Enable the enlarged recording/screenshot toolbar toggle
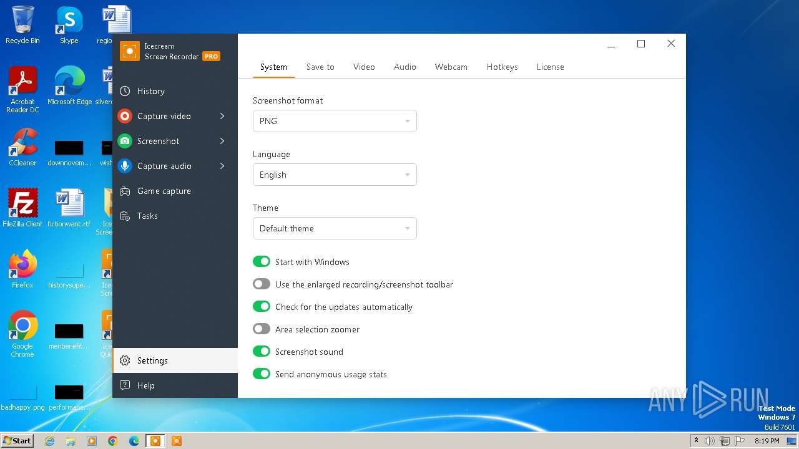 tap(262, 284)
